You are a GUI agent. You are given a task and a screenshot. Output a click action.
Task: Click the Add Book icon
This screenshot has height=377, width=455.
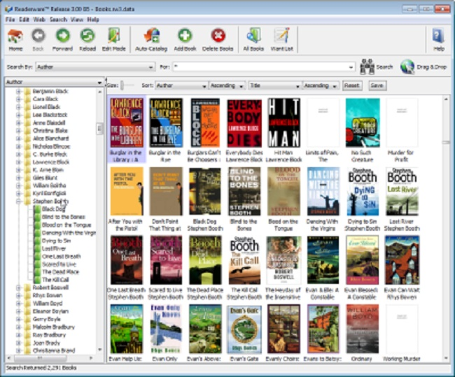pyautogui.click(x=185, y=36)
